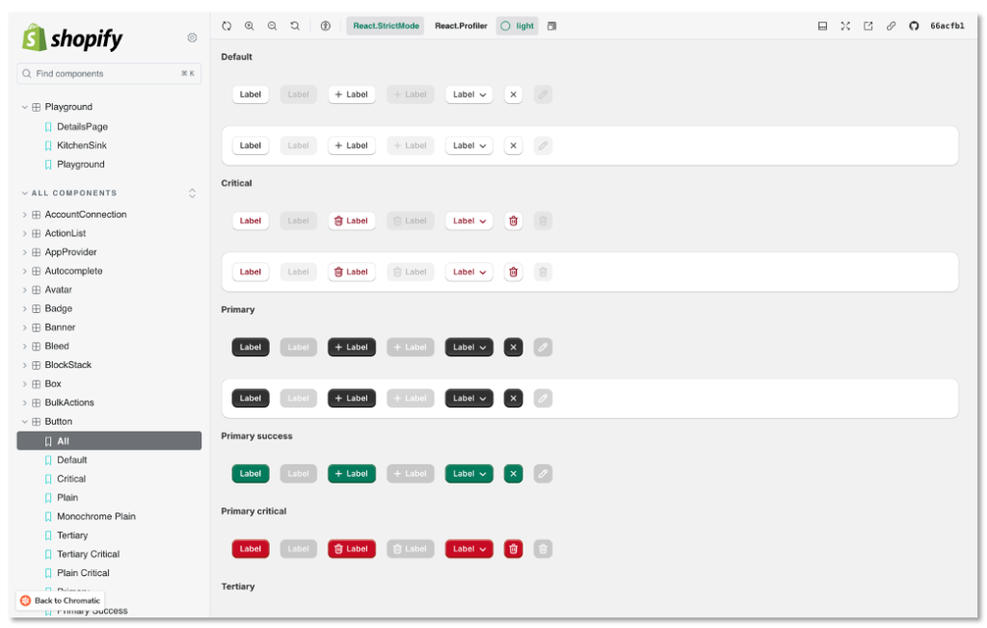The height and width of the screenshot is (628, 987).
Task: Enter full screen preview mode
Action: pos(845,26)
